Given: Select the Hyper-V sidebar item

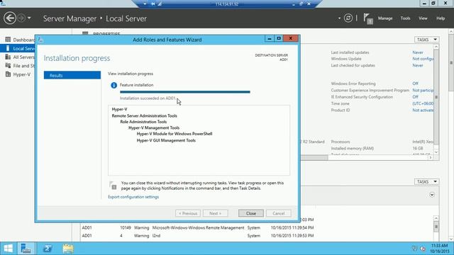Looking at the screenshot, I should click(x=22, y=74).
